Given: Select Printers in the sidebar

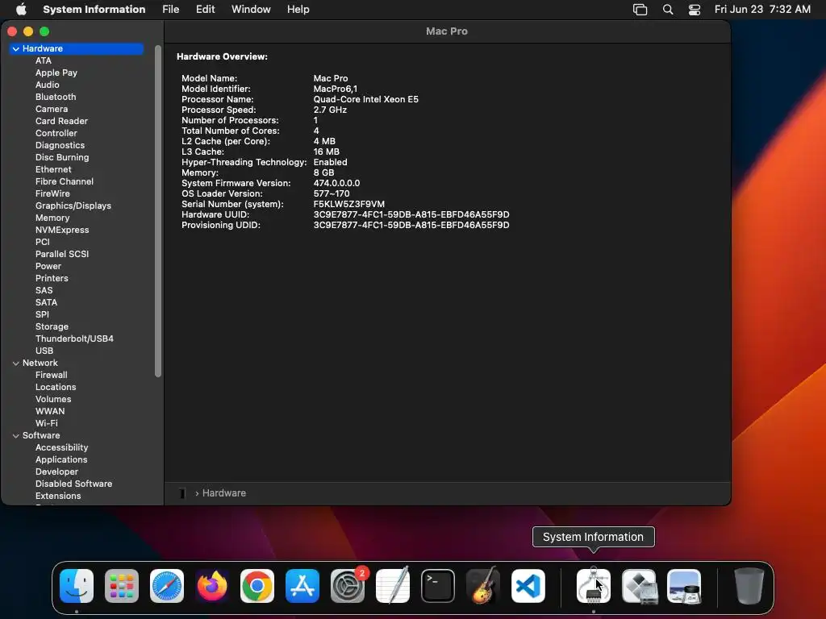Looking at the screenshot, I should (52, 278).
